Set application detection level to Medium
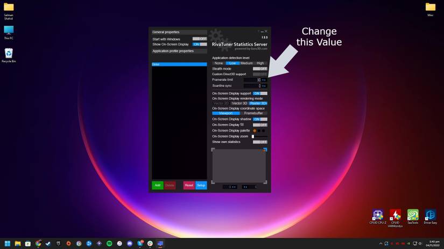 pos(246,63)
